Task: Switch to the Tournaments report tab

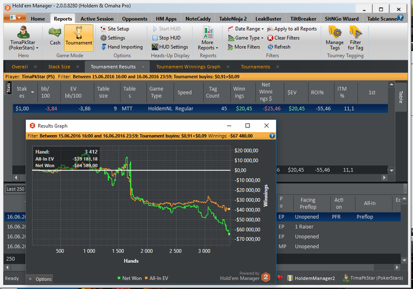Action: tap(255, 67)
